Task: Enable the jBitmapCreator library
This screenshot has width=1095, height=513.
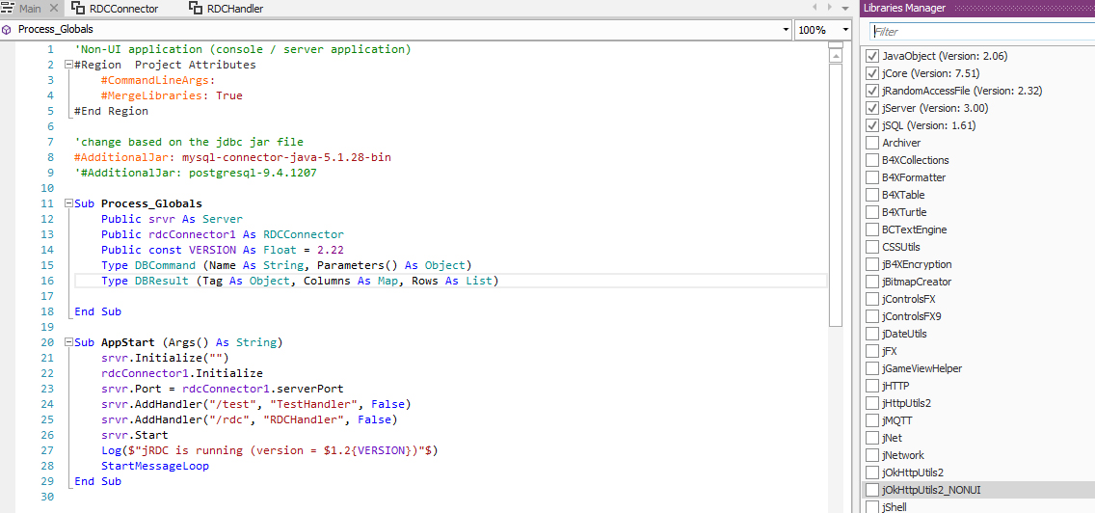Action: point(871,282)
